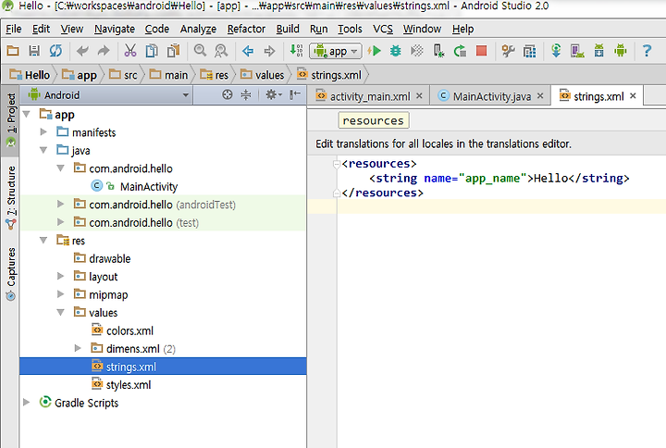The width and height of the screenshot is (666, 448).
Task: Hide the Project panel with hide icon
Action: (295, 94)
